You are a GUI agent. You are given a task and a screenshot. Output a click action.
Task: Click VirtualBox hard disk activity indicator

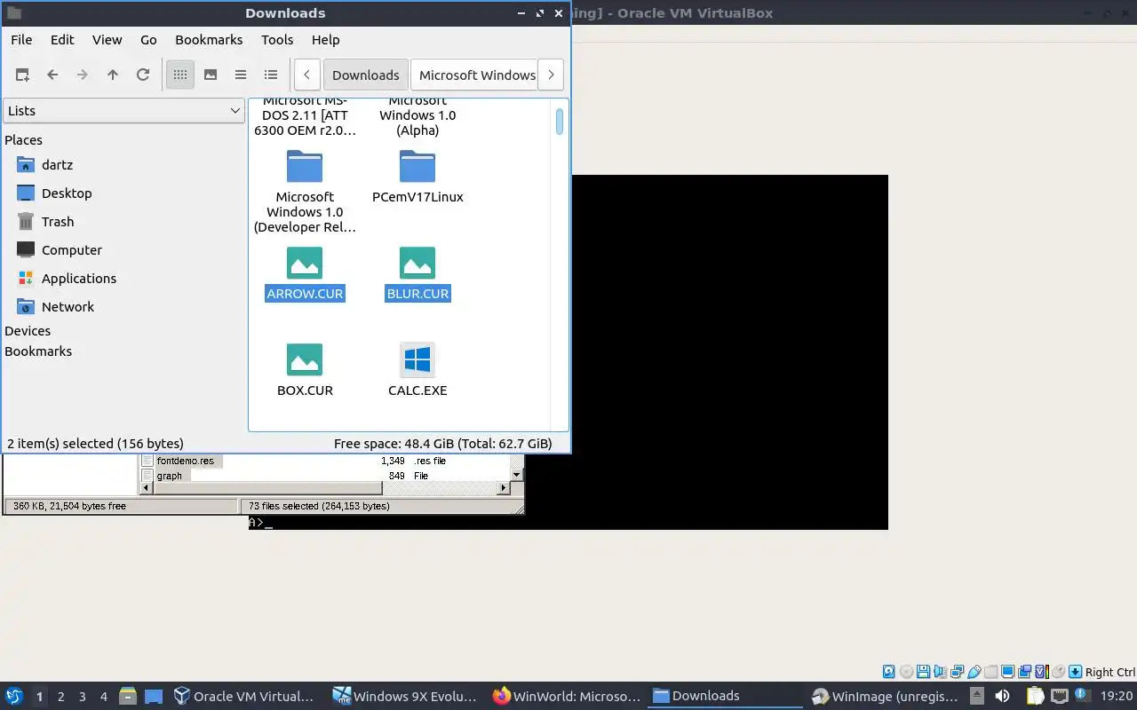[888, 672]
